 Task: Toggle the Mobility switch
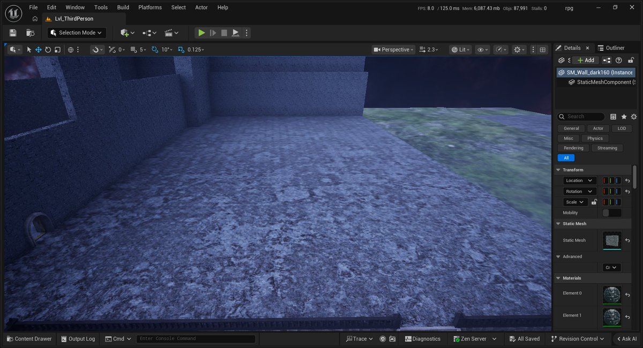click(612, 213)
